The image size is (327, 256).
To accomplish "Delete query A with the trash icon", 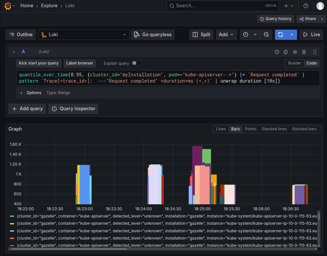I will tap(304, 52).
